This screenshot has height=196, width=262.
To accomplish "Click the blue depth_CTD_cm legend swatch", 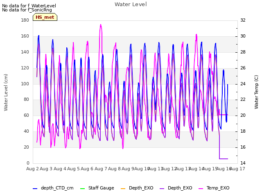I will [35, 189].
